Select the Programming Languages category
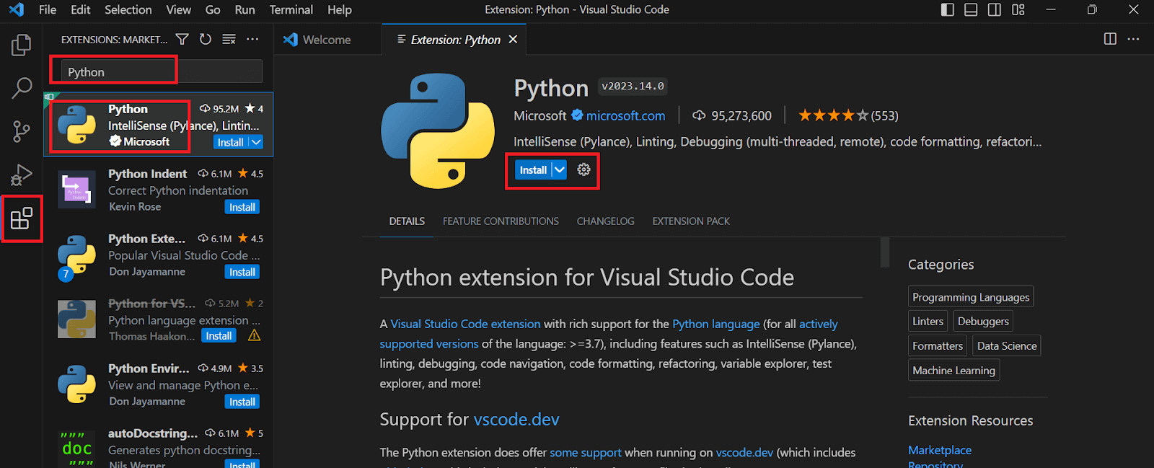 click(x=971, y=297)
